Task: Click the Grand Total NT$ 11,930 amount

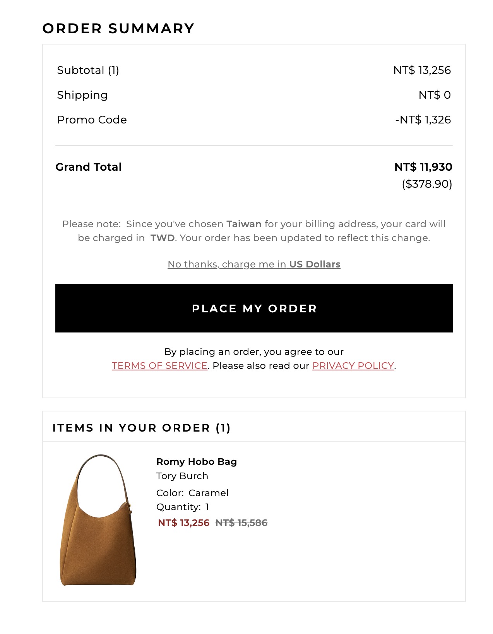Action: pyautogui.click(x=423, y=167)
